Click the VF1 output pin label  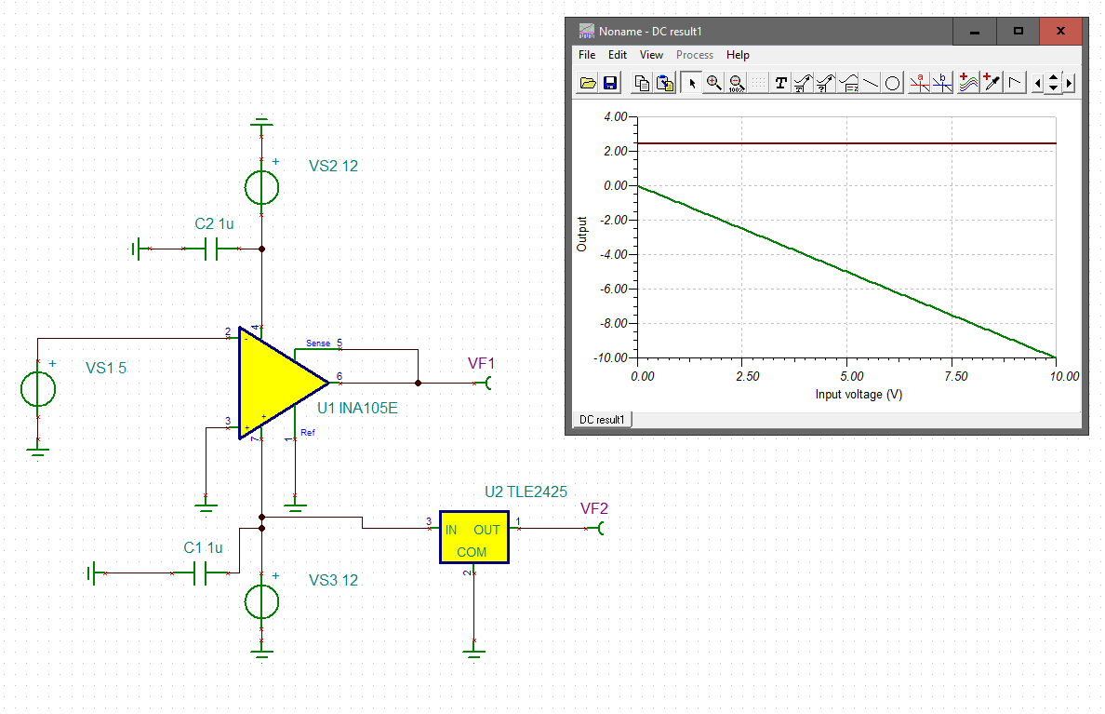(481, 363)
